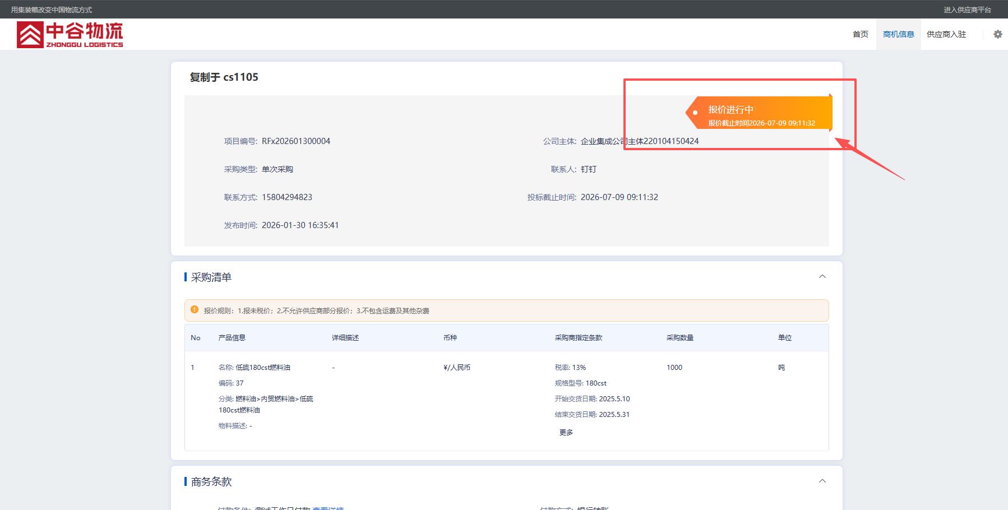Click start delivery date 2025.5.10
Image resolution: width=1008 pixels, height=510 pixels.
tap(614, 399)
